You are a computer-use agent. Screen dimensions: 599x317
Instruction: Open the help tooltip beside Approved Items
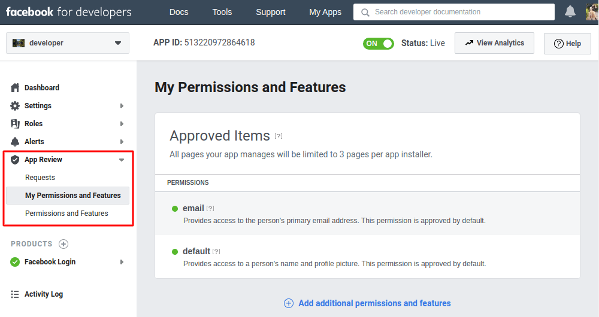(279, 136)
